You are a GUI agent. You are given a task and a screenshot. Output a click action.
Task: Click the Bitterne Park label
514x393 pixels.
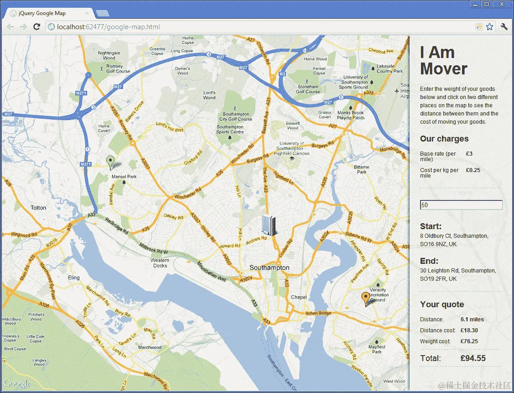362,169
